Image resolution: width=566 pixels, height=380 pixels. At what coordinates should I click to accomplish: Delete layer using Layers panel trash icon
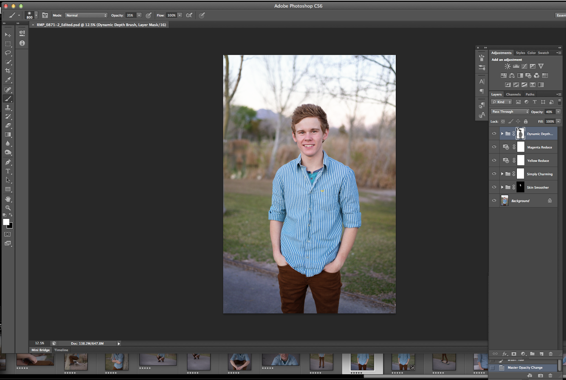[550, 354]
